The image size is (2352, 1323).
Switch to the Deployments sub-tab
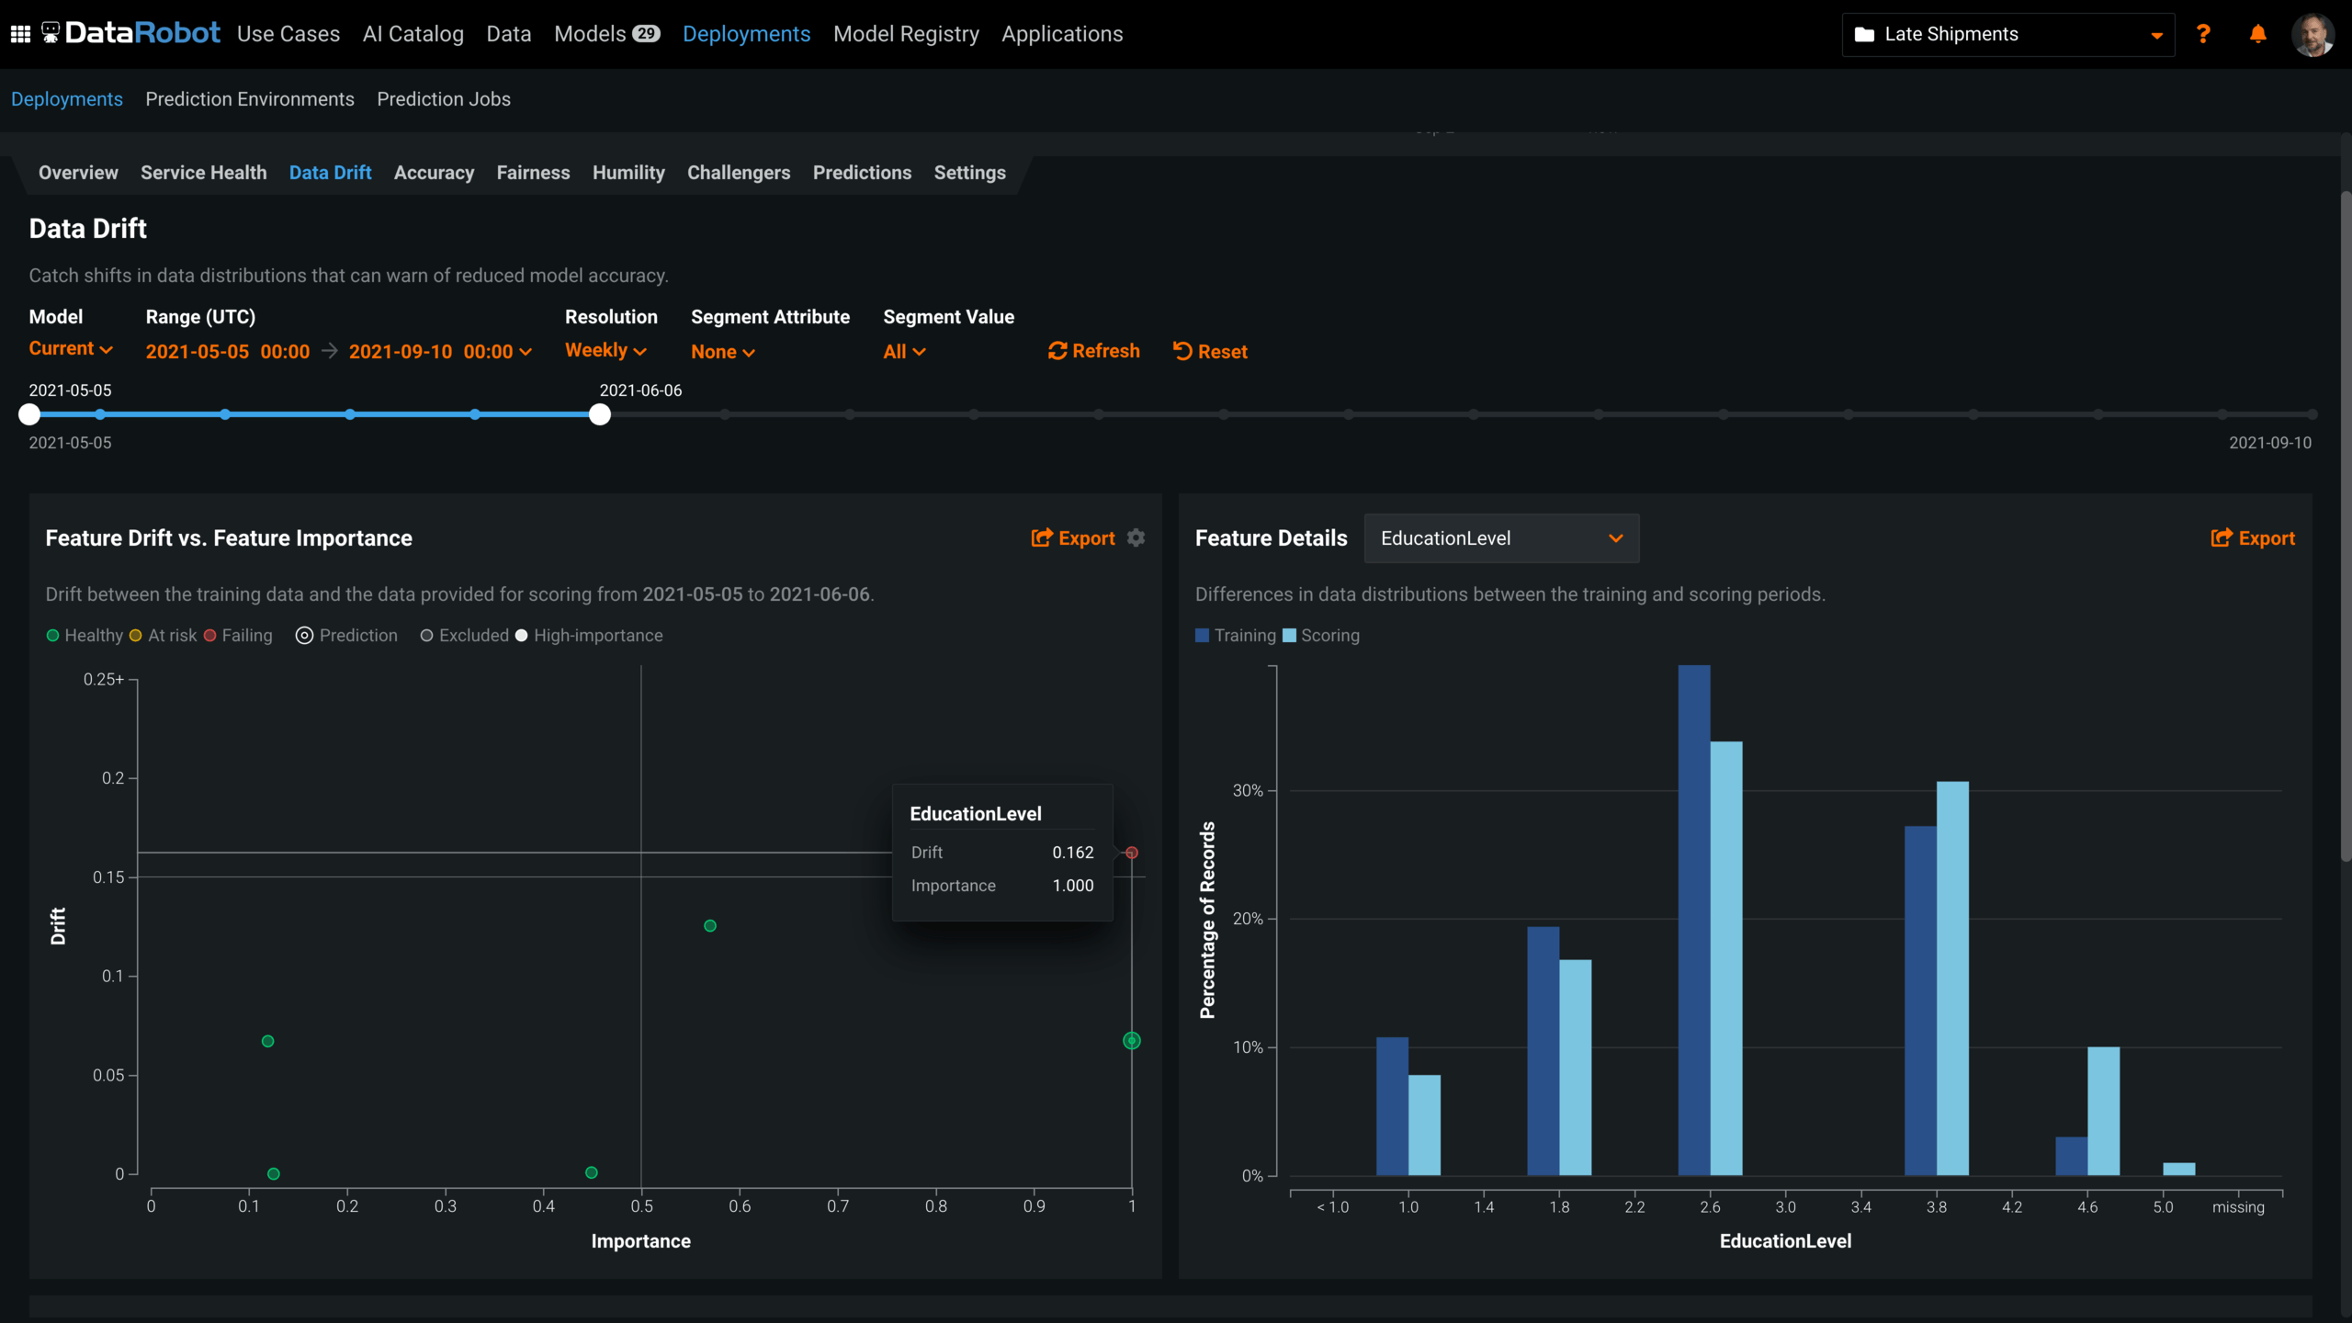point(66,99)
